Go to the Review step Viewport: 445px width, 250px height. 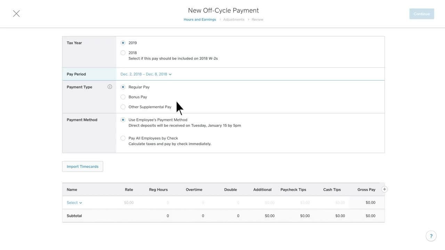pos(257,19)
